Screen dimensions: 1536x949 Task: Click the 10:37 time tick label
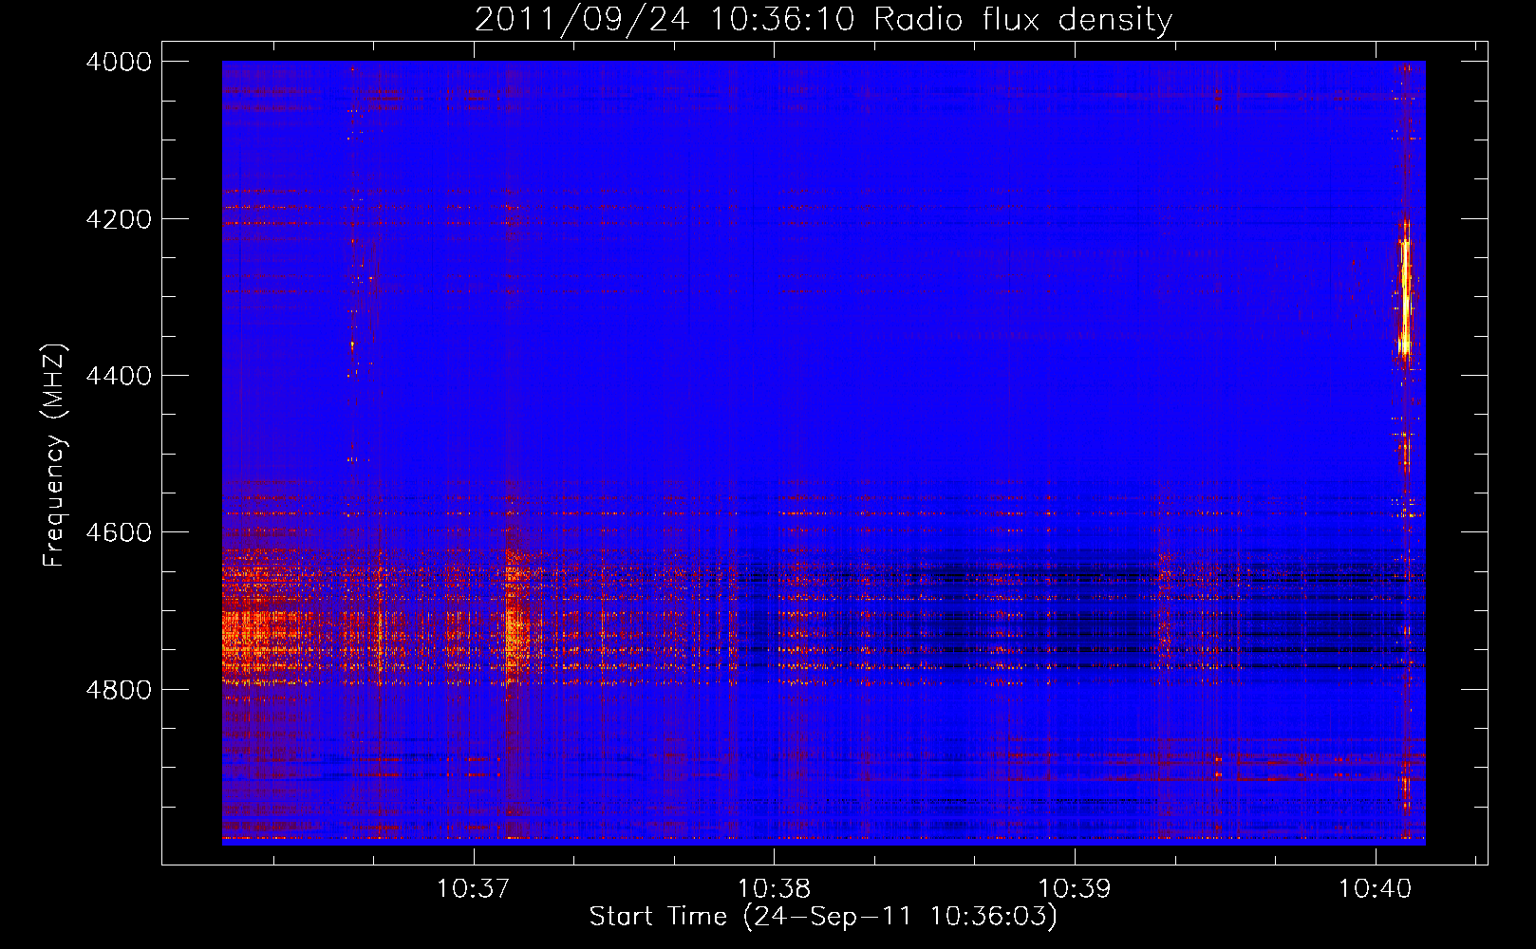[473, 889]
